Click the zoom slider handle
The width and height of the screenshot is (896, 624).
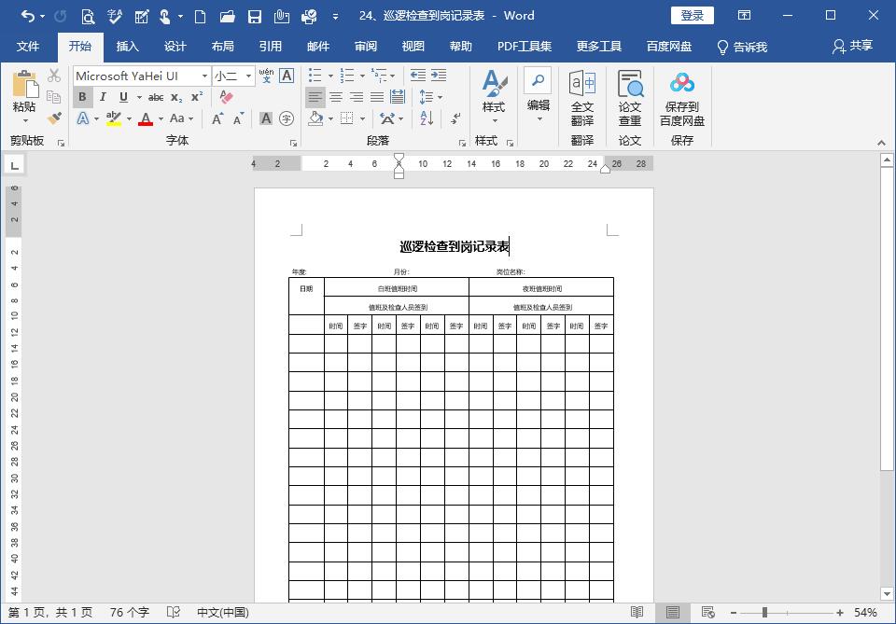(x=764, y=613)
